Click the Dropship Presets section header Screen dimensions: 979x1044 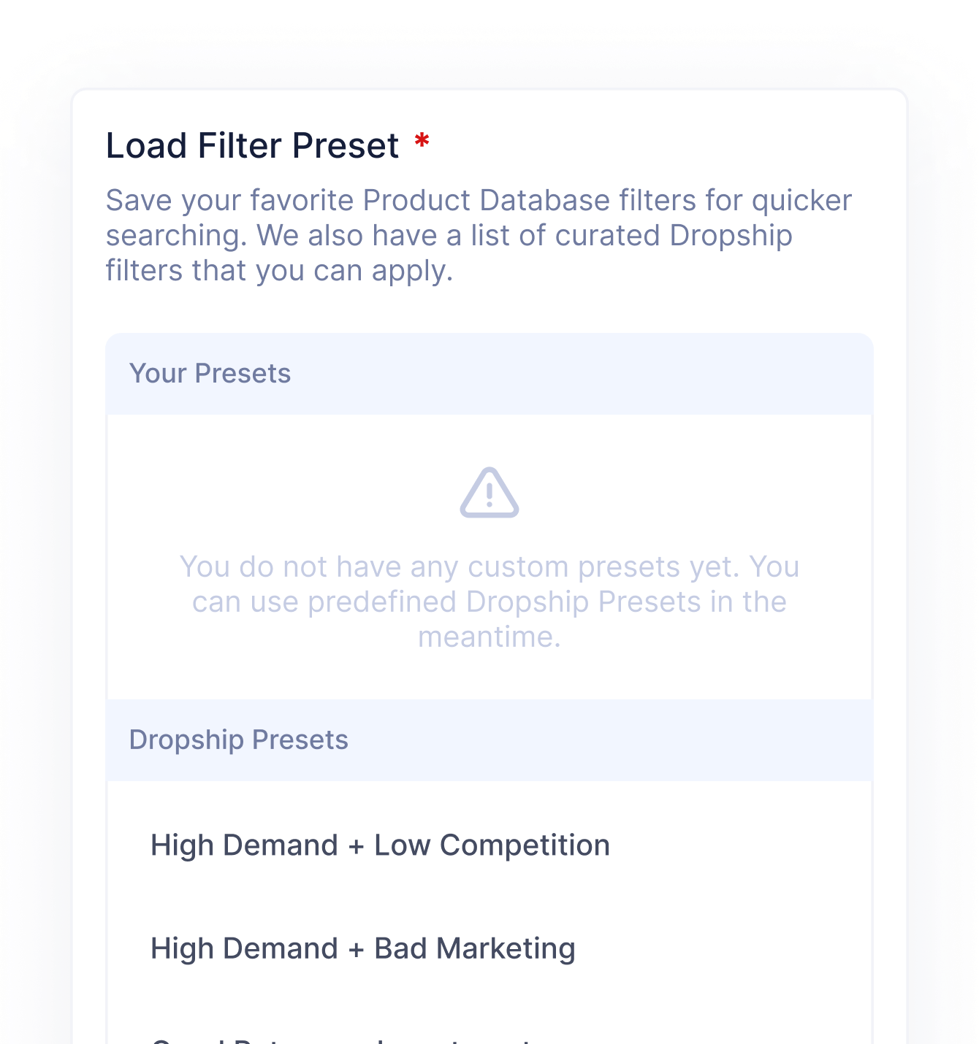coord(238,740)
